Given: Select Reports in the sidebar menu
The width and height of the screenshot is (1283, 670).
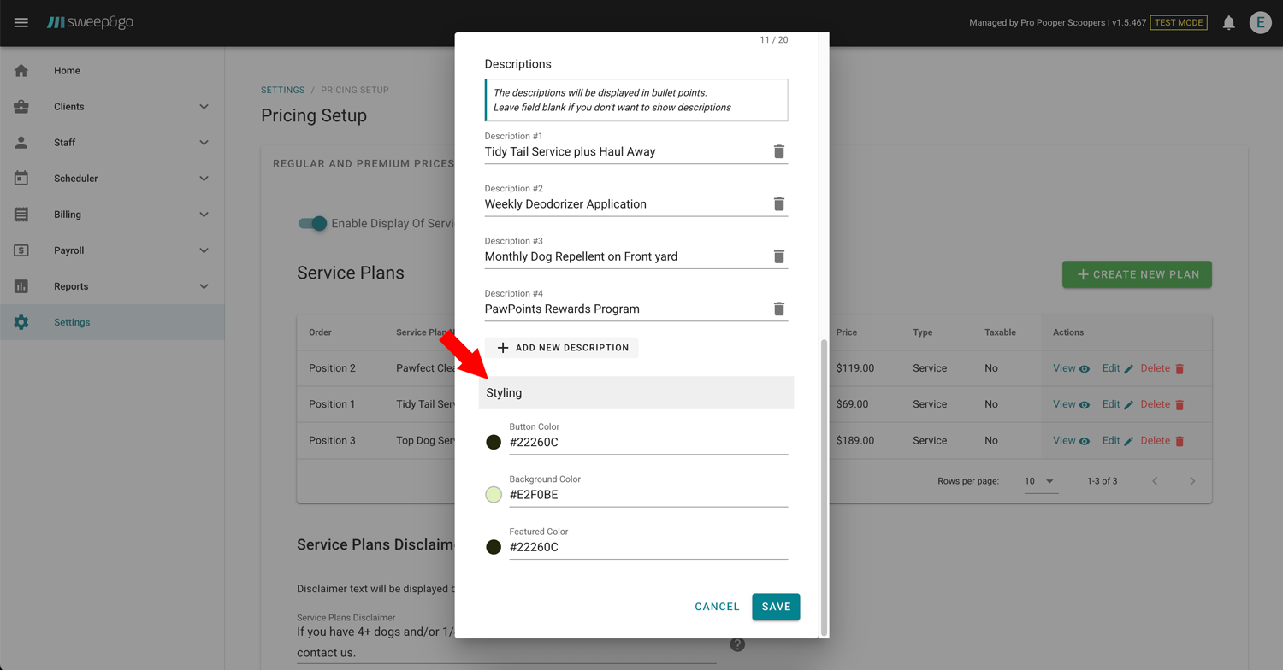Looking at the screenshot, I should click(71, 285).
